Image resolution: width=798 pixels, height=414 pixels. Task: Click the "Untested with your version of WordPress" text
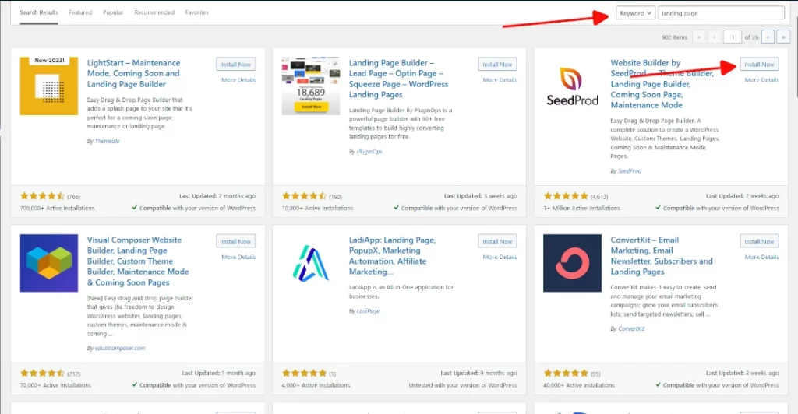[463, 385]
